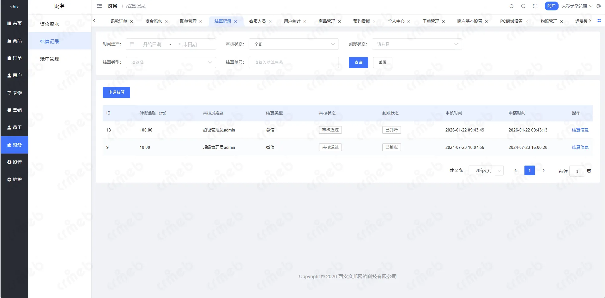Screen dimensions: 605x298
Task: Select 账单管理 in the finance submenu
Action: pyautogui.click(x=60, y=59)
